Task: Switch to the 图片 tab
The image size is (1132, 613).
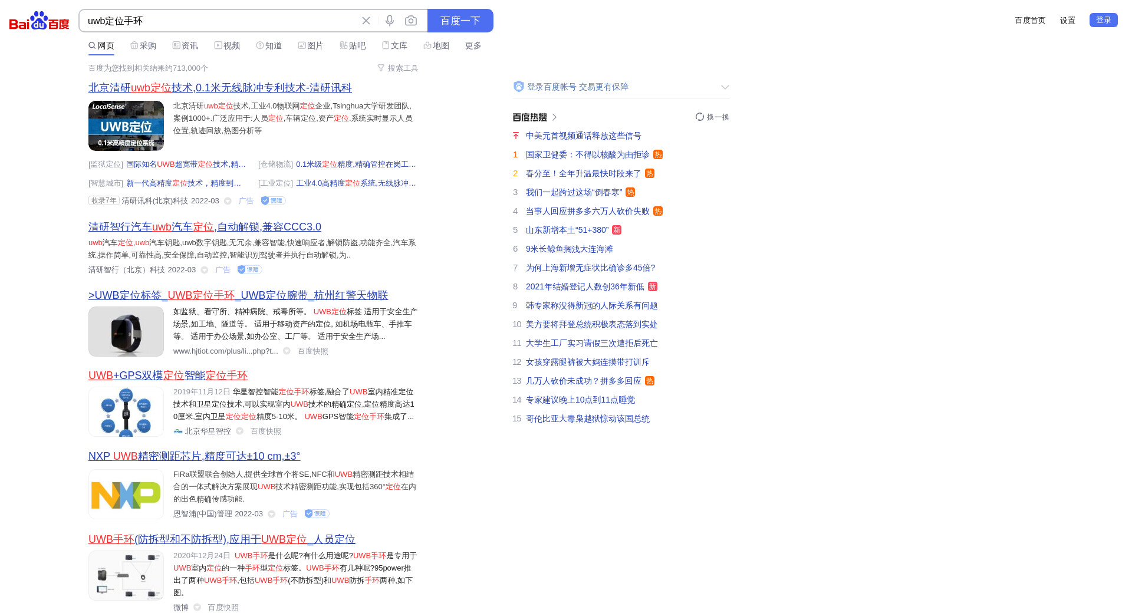Action: tap(311, 46)
